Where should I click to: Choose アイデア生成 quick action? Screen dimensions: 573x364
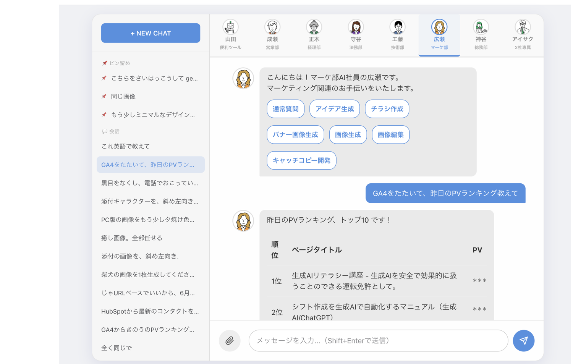[335, 109]
